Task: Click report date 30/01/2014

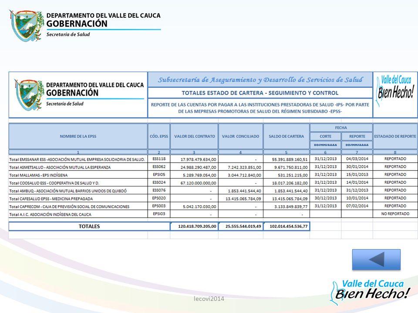Action: tap(357, 166)
